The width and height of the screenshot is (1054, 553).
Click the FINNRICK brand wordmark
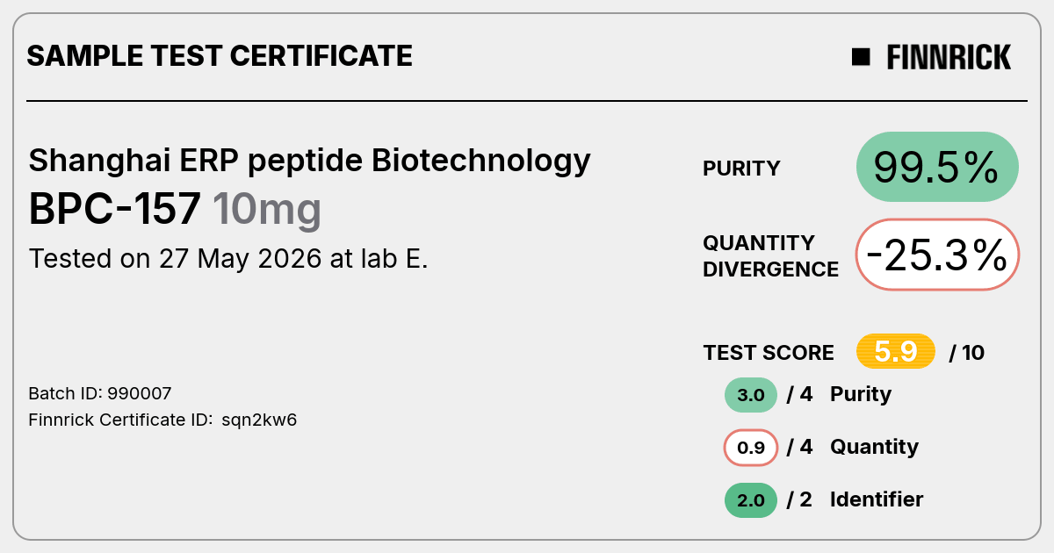(x=949, y=57)
